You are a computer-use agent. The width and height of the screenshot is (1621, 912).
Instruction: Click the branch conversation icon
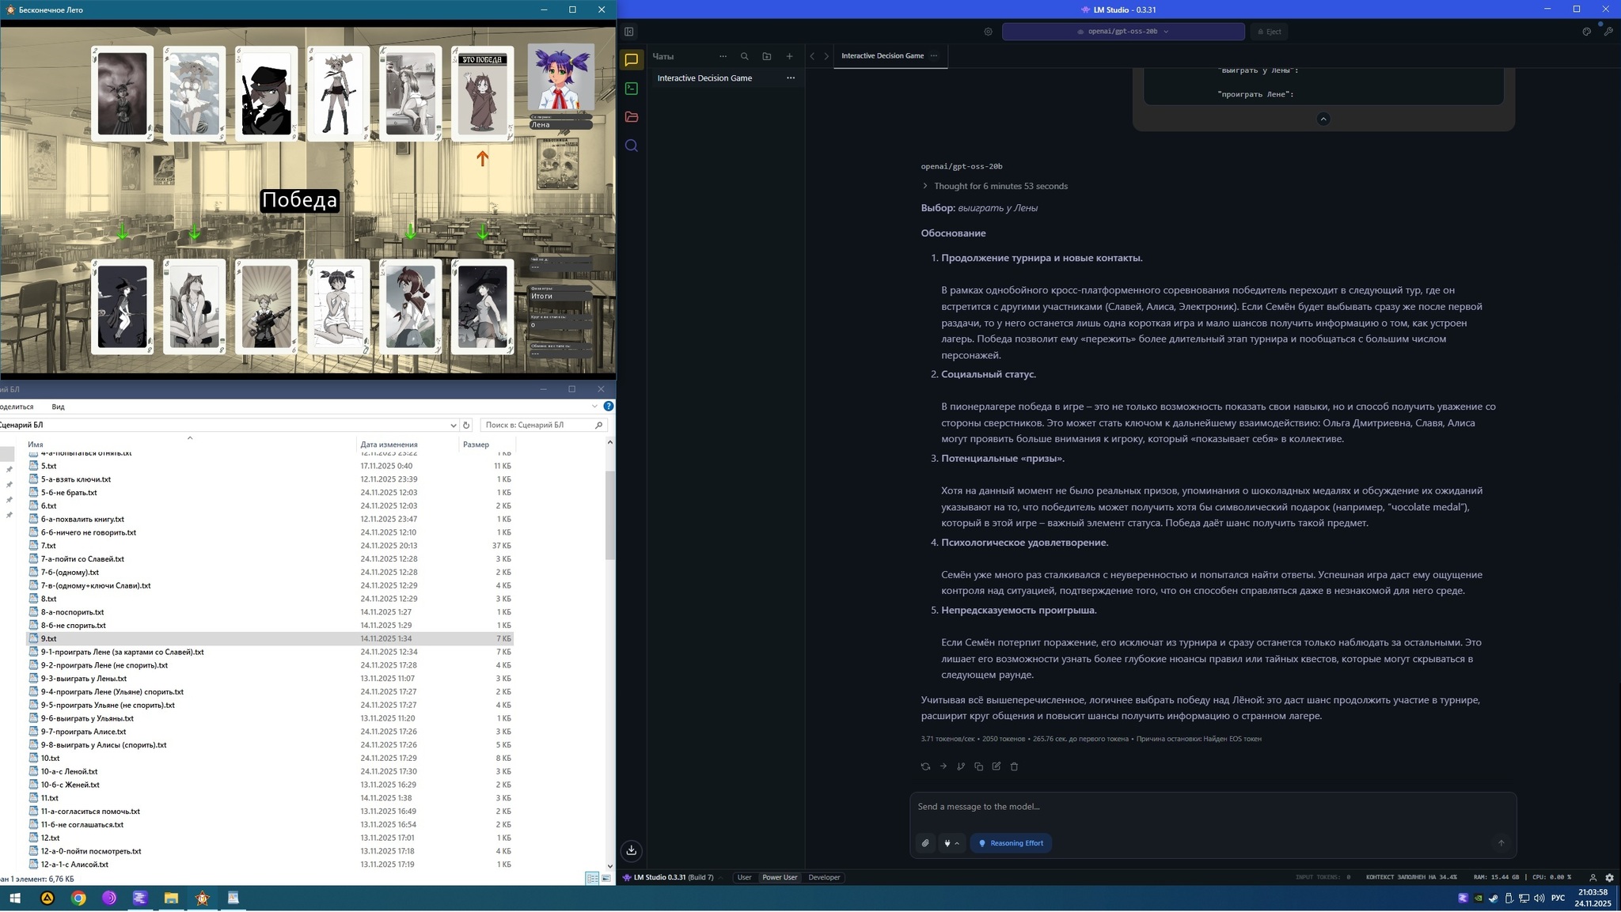point(961,766)
